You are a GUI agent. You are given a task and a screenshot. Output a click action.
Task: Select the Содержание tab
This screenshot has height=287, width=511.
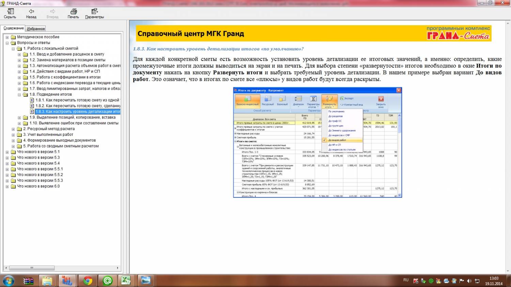[x=14, y=28]
